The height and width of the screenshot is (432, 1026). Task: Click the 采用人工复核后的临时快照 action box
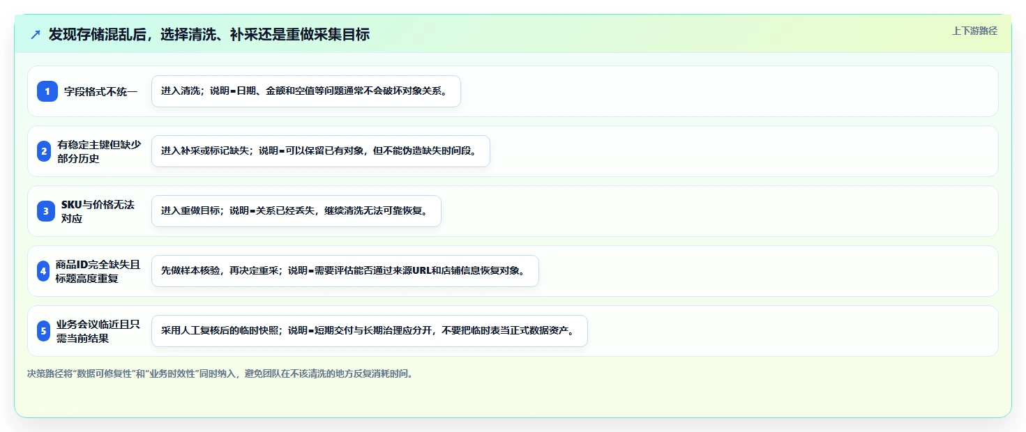click(x=370, y=331)
